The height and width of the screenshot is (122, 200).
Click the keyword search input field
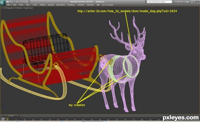[159, 2]
